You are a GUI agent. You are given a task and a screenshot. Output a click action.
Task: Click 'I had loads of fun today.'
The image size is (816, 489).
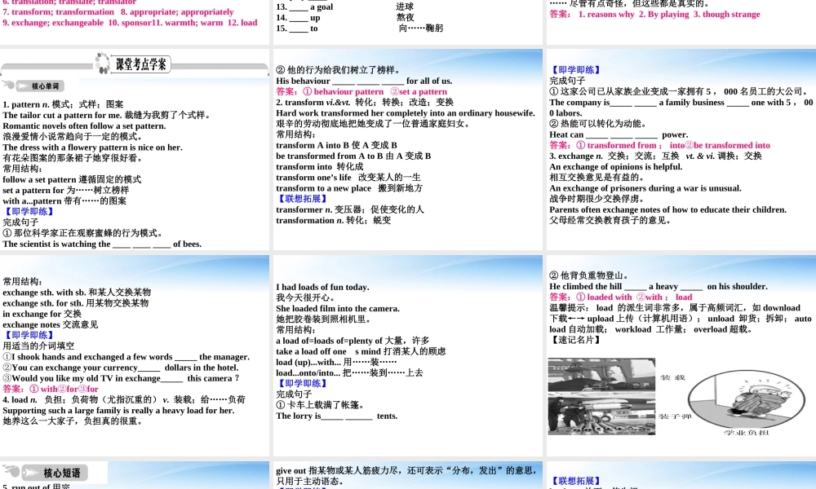tap(322, 287)
